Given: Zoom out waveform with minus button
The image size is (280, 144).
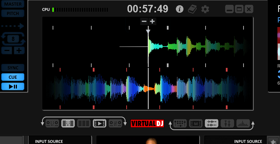Looking at the screenshot, I should (144, 22).
